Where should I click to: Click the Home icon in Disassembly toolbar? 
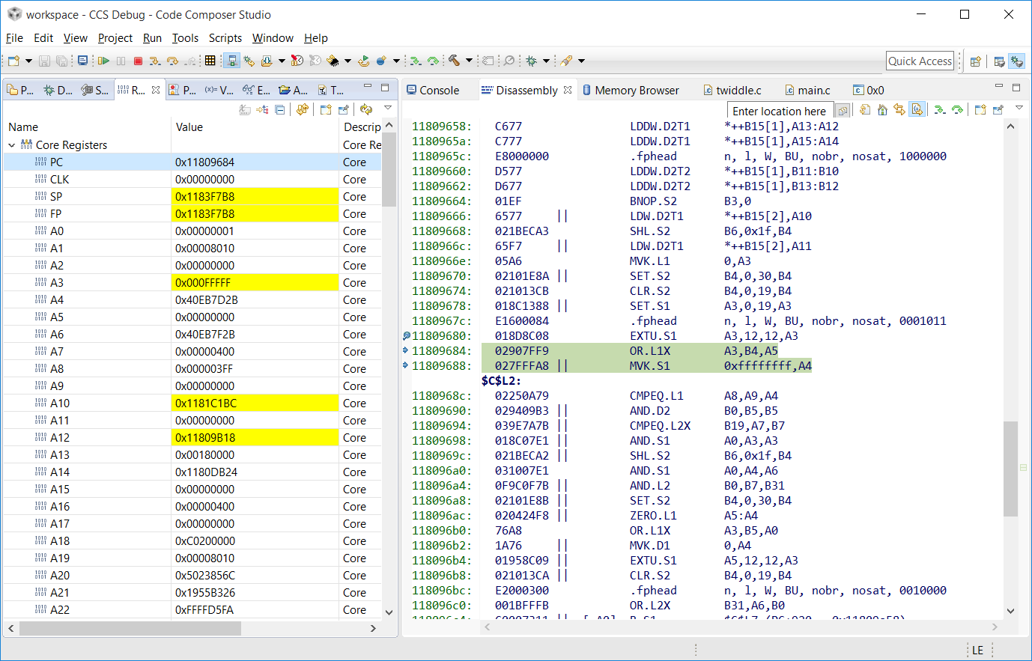point(882,110)
